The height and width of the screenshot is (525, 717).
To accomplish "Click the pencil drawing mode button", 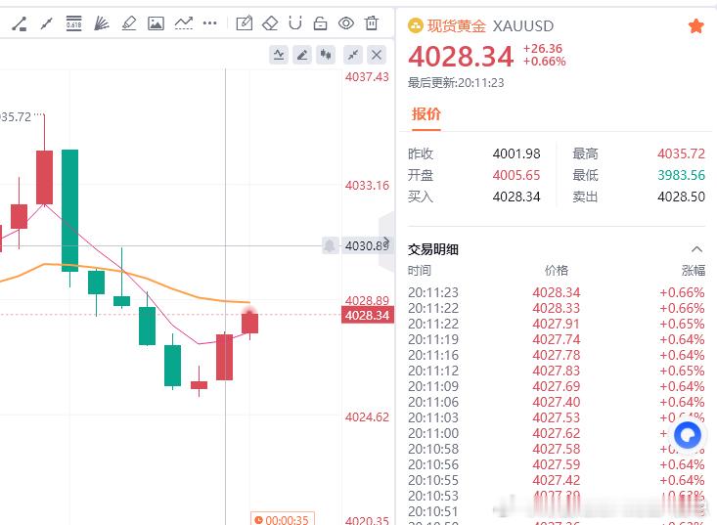I will (x=302, y=55).
